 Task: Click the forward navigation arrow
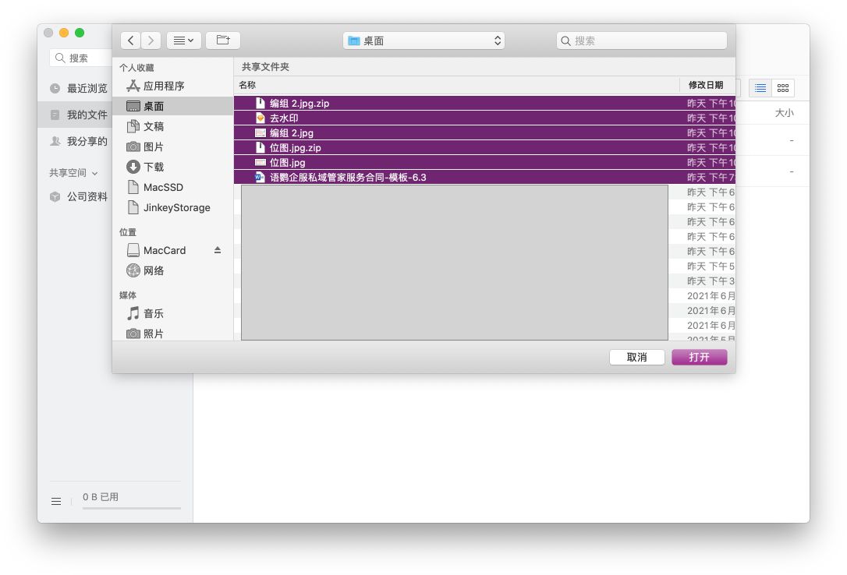tap(151, 41)
